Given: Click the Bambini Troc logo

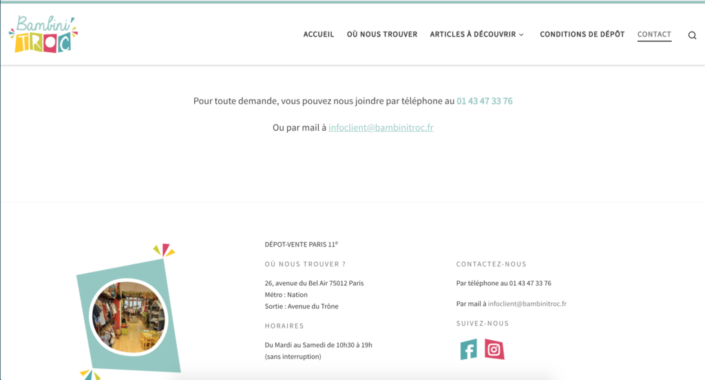Looking at the screenshot, I should (43, 34).
